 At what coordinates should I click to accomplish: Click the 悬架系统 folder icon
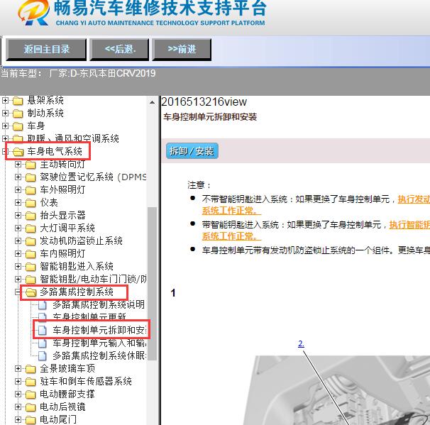point(18,101)
